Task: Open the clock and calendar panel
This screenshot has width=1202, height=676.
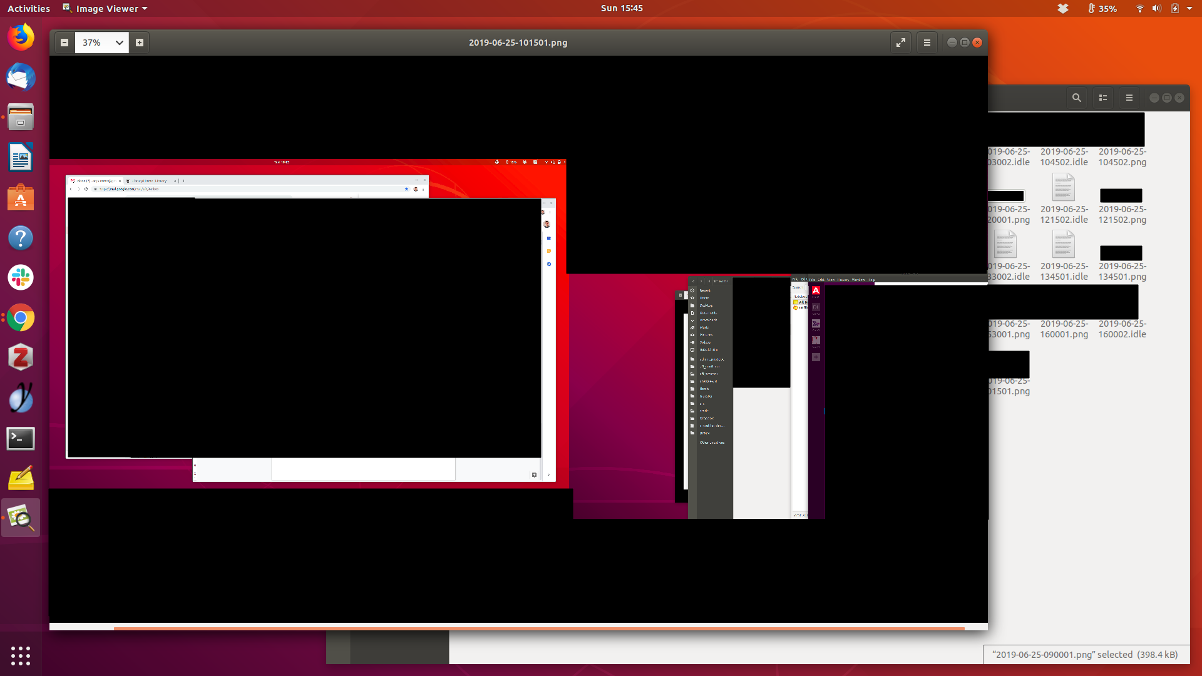Action: pyautogui.click(x=621, y=8)
